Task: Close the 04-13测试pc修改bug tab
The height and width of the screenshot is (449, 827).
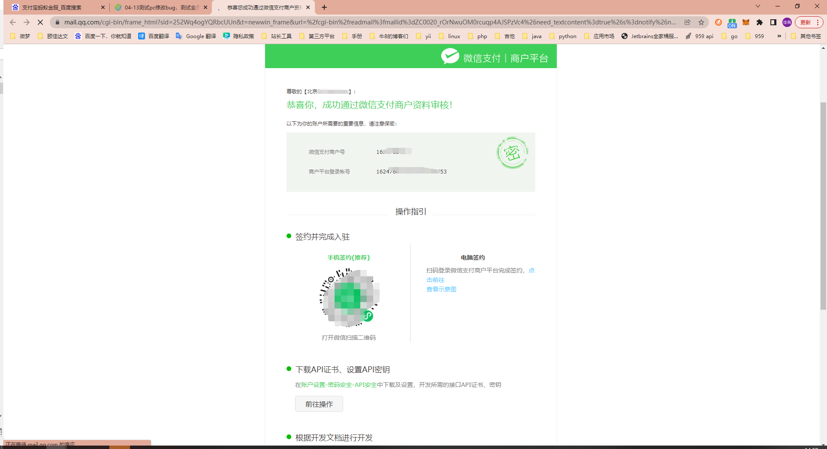Action: [205, 7]
